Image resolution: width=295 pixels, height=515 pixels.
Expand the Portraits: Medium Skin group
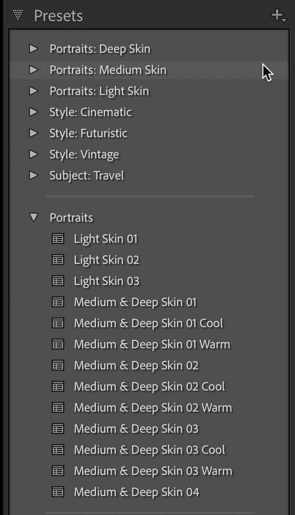tap(33, 70)
